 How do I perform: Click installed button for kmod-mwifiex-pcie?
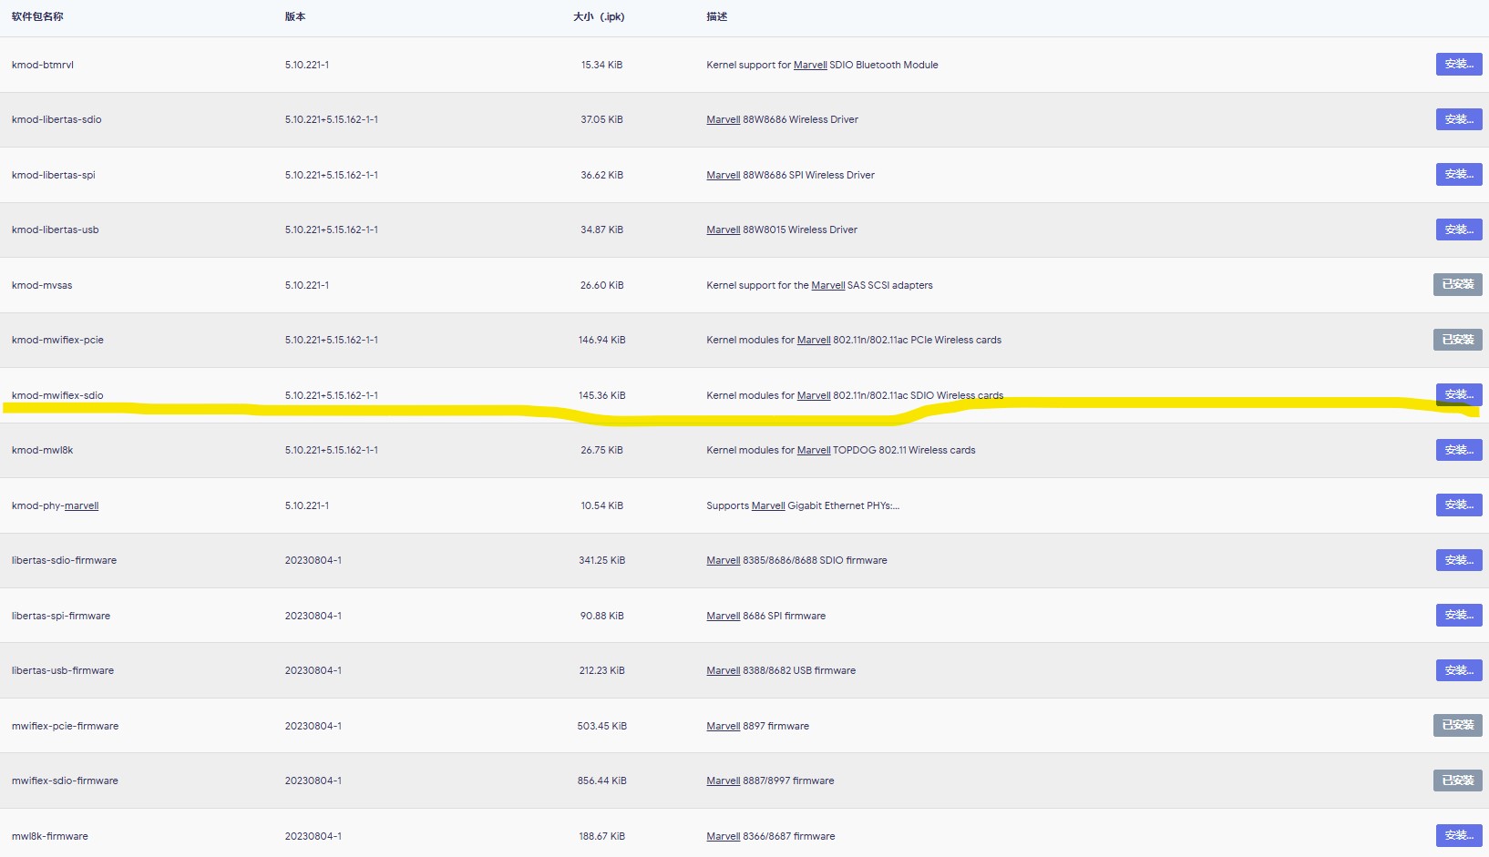tap(1457, 340)
